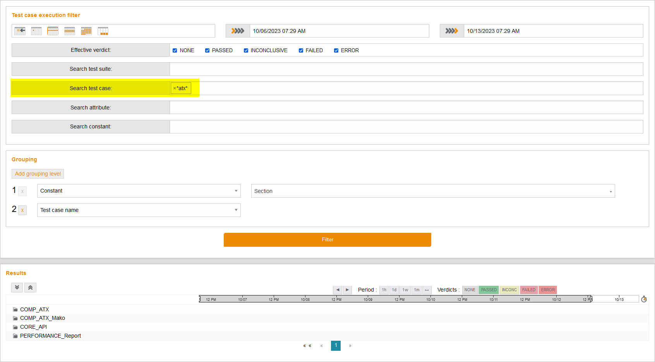
Task: Click the full-month orange calendar preset icon
Action: [x=86, y=31]
